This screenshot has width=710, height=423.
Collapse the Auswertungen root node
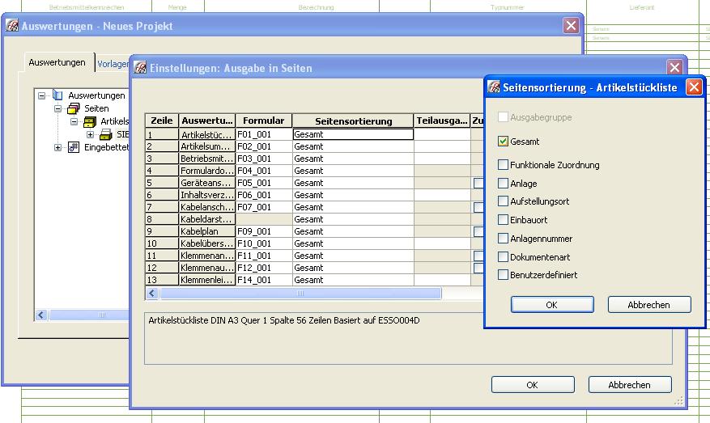click(x=41, y=95)
